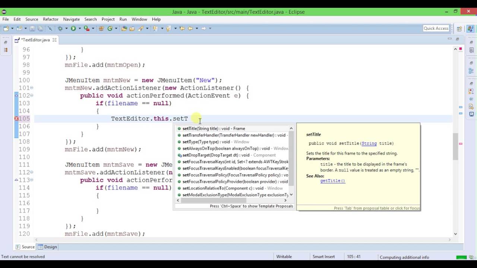This screenshot has width=477, height=268.
Task: Click the Back navigation arrow icon
Action: (190, 28)
